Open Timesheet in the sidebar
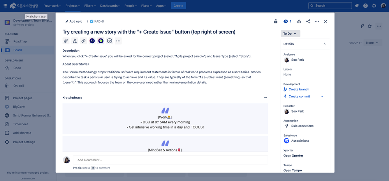Viewport: 389px width, 181px height. pyautogui.click(x=28, y=124)
